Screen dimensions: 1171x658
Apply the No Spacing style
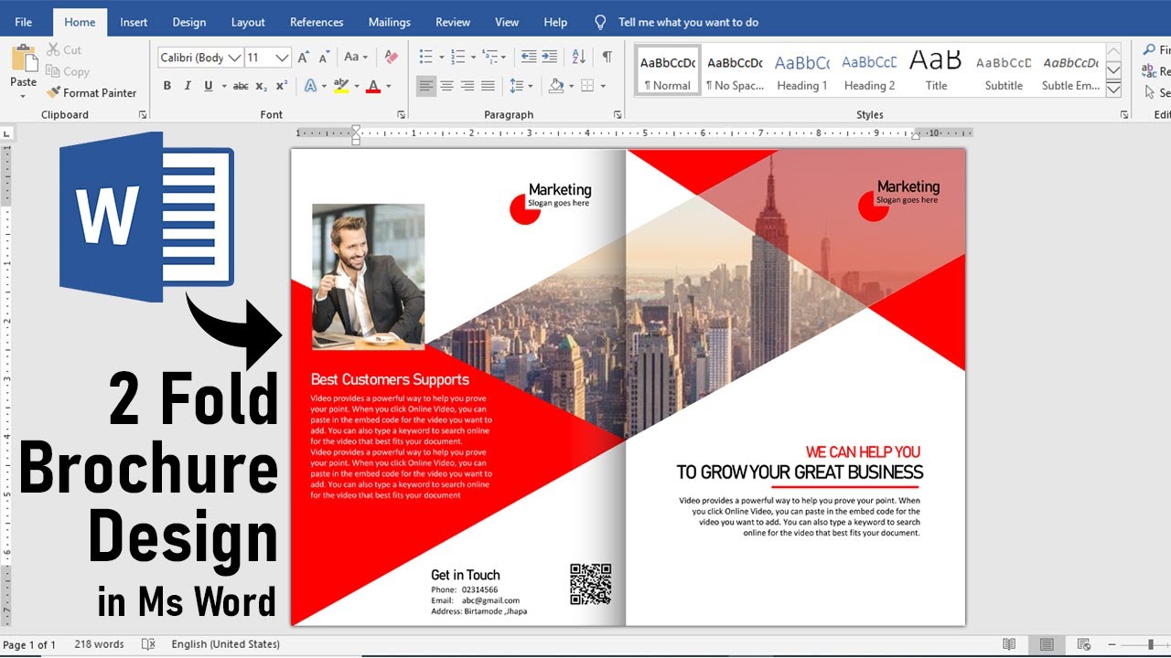(x=735, y=70)
